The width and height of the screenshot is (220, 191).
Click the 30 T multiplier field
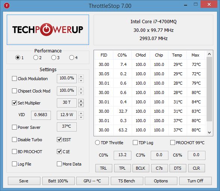67,103
